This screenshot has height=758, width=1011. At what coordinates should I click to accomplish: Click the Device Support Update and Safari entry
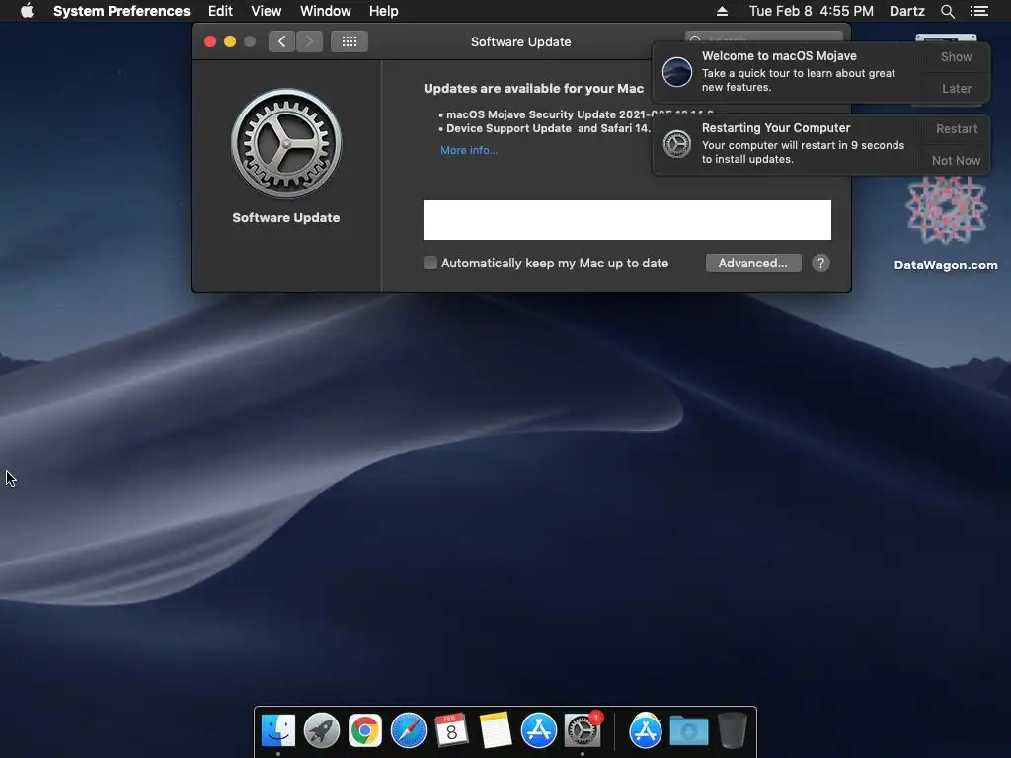(547, 128)
